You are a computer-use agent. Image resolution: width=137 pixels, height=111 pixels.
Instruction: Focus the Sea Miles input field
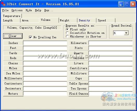[45, 73]
